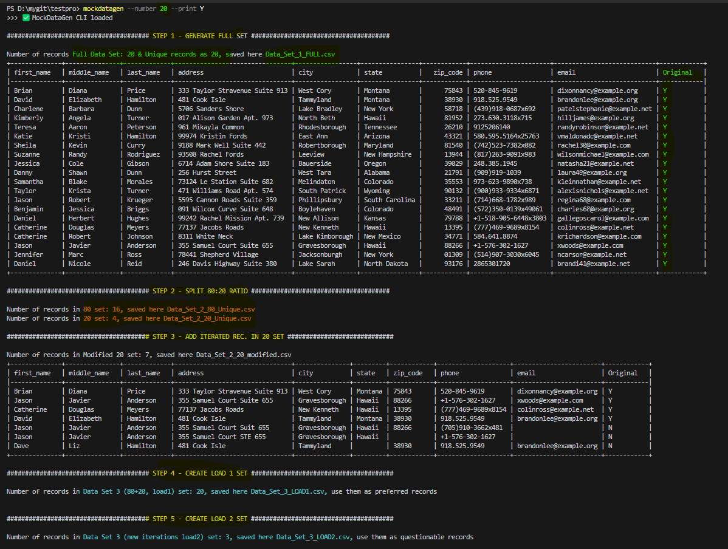Click the city 'Rhodesborough'

(x=321, y=127)
